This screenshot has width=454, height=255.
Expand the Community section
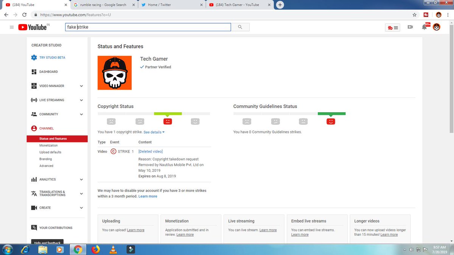tap(81, 114)
